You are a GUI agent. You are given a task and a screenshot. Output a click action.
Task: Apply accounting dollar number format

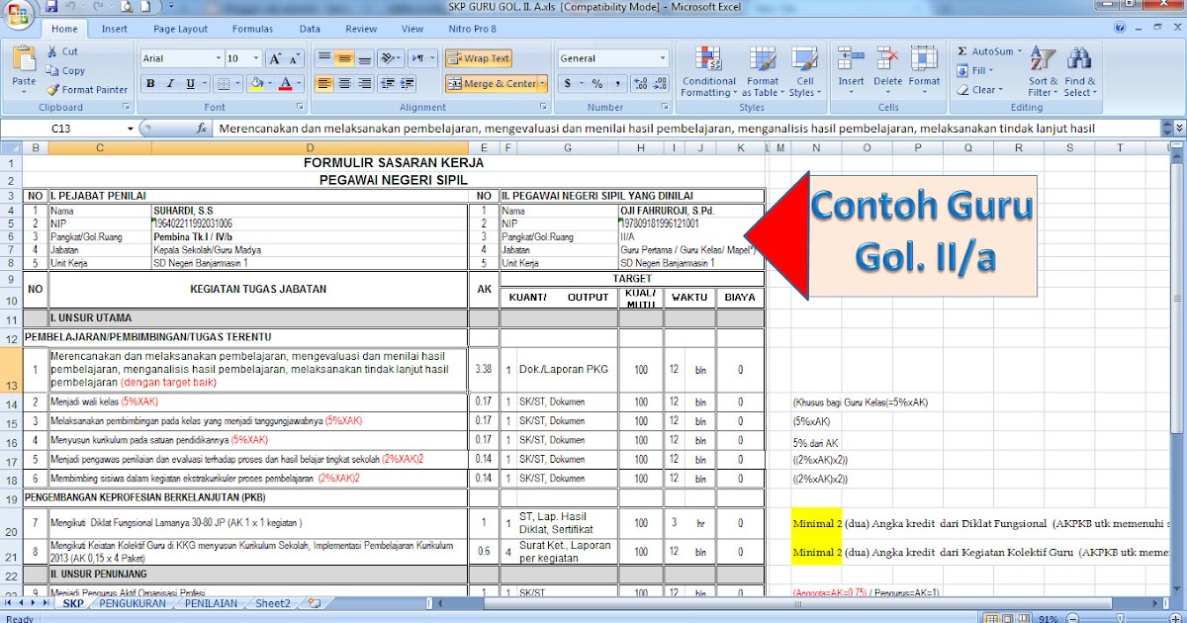pyautogui.click(x=569, y=84)
